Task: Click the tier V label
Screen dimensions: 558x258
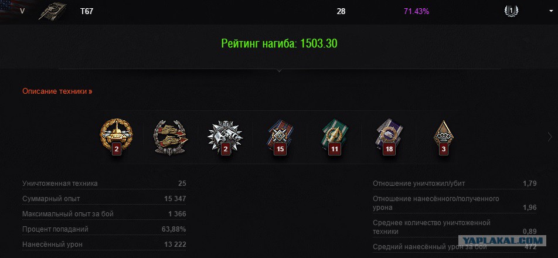Action: click(22, 11)
